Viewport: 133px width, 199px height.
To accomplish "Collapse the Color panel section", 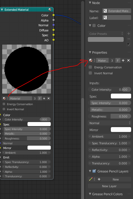I will [90, 25].
